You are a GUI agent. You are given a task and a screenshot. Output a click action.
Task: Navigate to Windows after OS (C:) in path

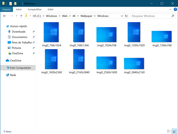pos(51,16)
